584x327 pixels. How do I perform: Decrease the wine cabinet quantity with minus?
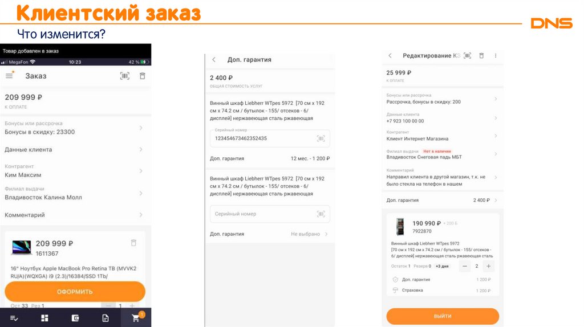(x=465, y=266)
